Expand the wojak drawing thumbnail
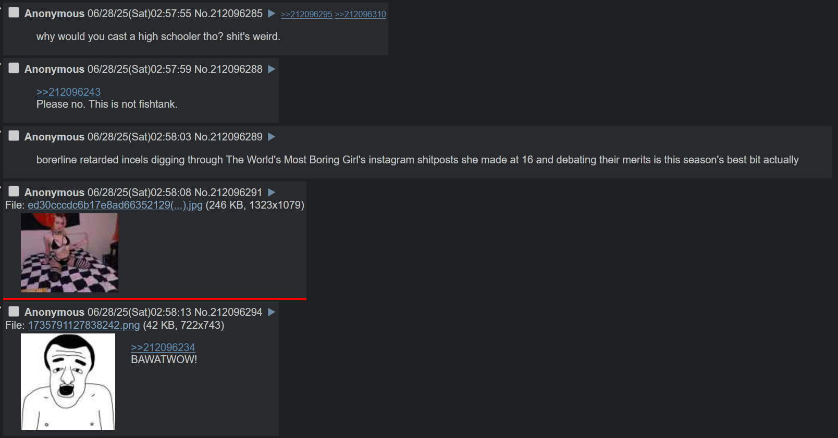 pos(68,382)
